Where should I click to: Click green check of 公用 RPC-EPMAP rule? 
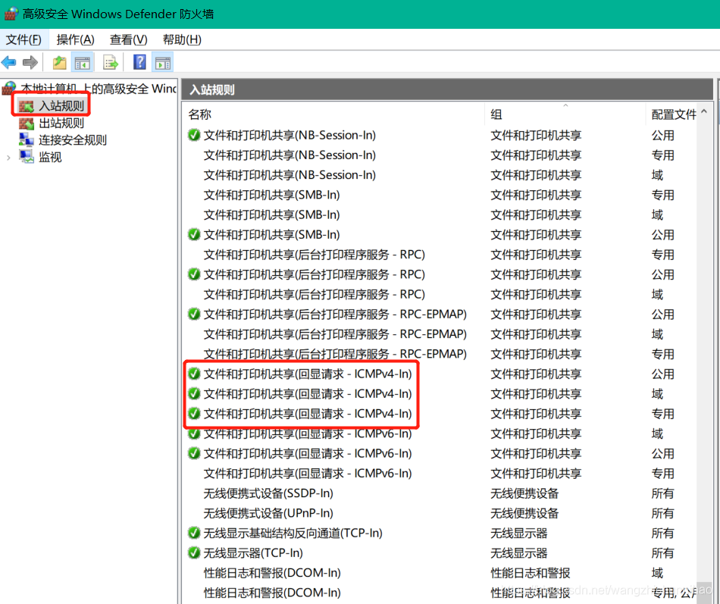click(x=194, y=315)
